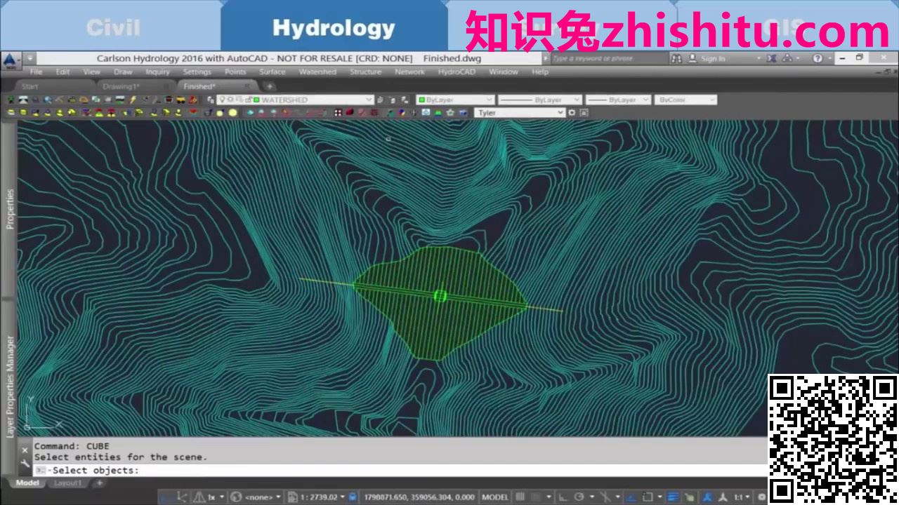Click viewport scale icon beside 1:2739.02
This screenshot has height=505, width=899.
point(293,497)
